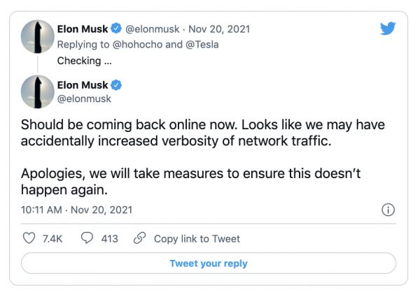Click verified badge beside main Elon Musk name
This screenshot has width=420, height=292.
click(118, 85)
